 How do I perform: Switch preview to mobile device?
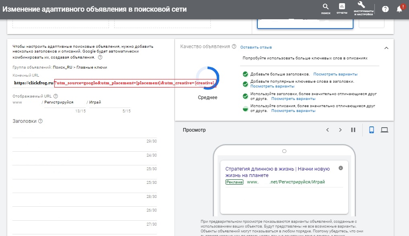click(x=372, y=130)
